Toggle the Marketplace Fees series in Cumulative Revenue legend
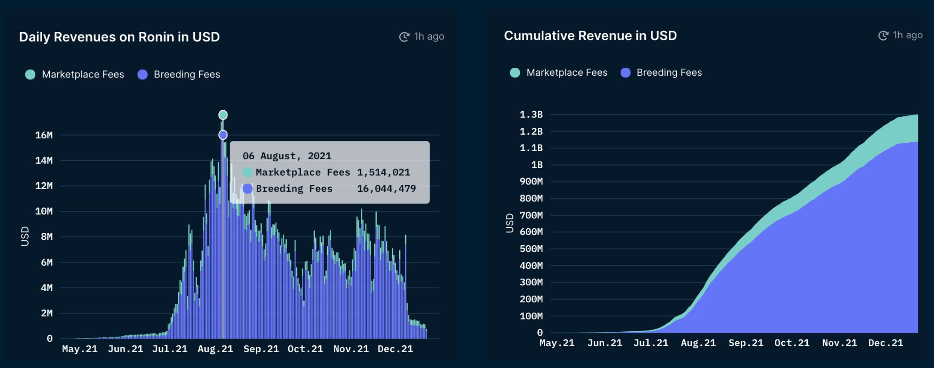 point(559,73)
